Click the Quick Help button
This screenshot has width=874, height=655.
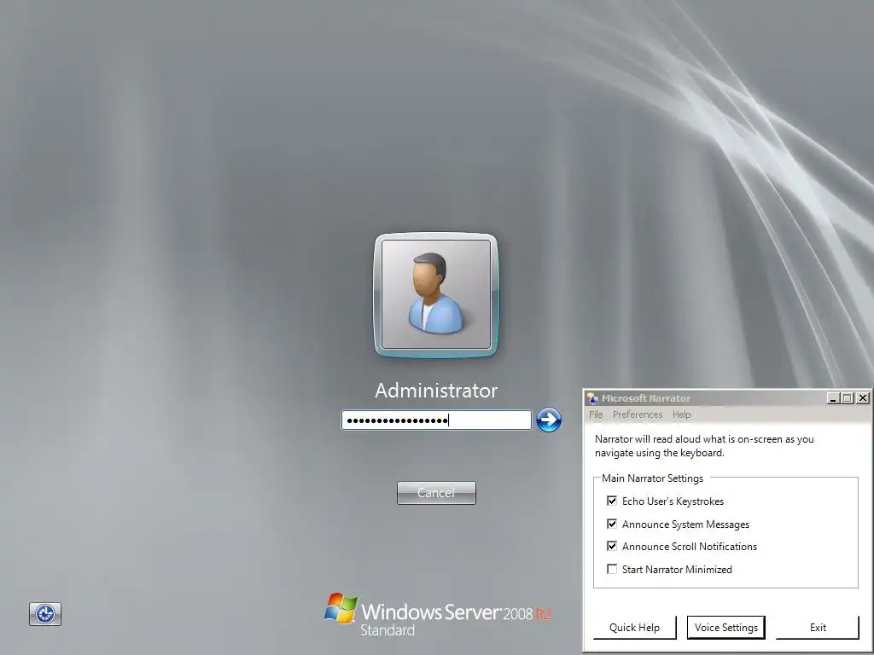(x=634, y=628)
